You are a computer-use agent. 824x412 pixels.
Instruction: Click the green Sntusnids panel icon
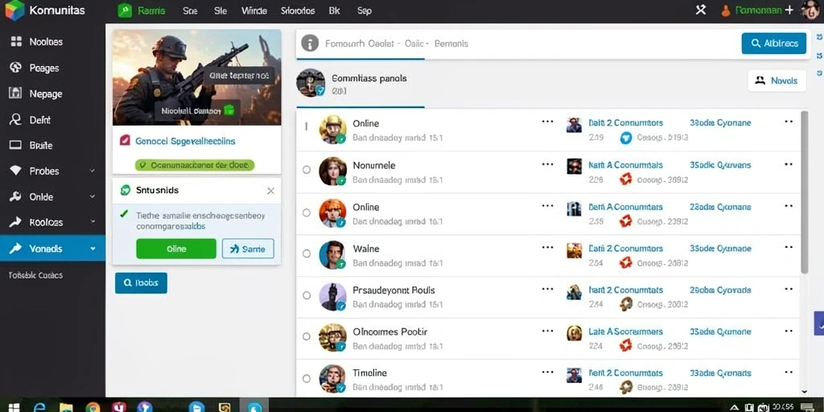[125, 190]
